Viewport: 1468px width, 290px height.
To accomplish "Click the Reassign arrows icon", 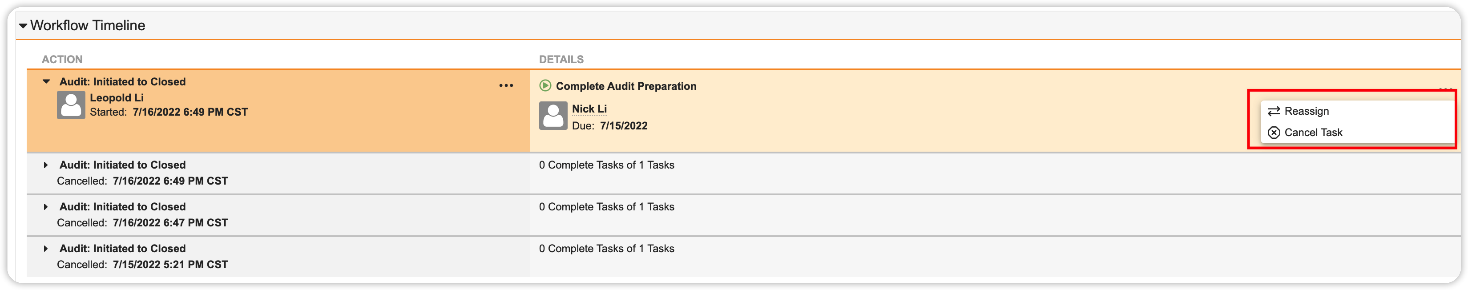I will pyautogui.click(x=1274, y=112).
